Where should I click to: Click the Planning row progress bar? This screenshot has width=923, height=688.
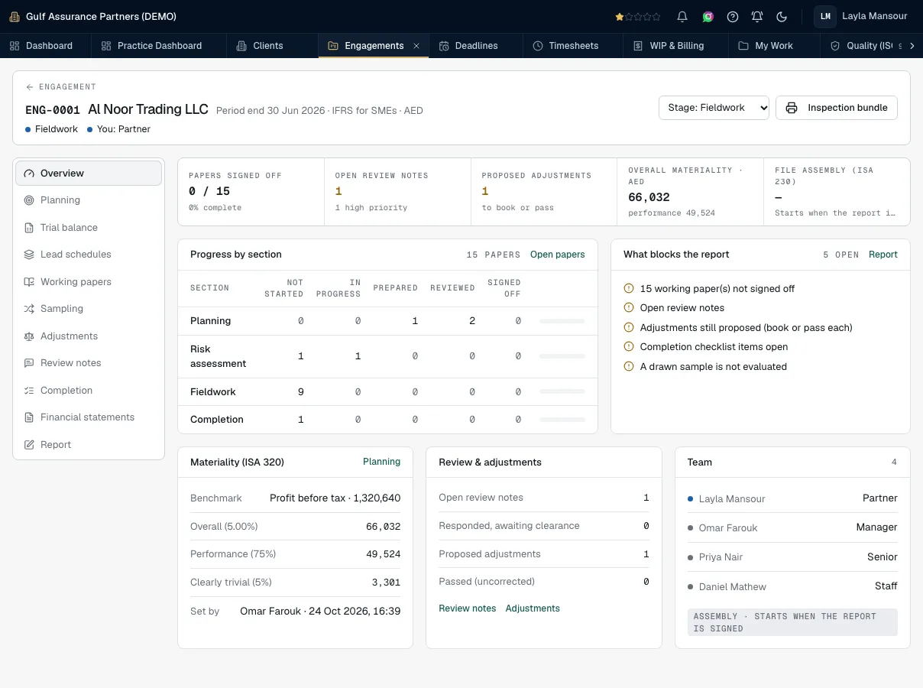[x=562, y=321]
